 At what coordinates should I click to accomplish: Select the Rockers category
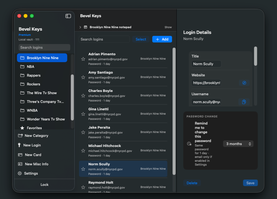42,84
